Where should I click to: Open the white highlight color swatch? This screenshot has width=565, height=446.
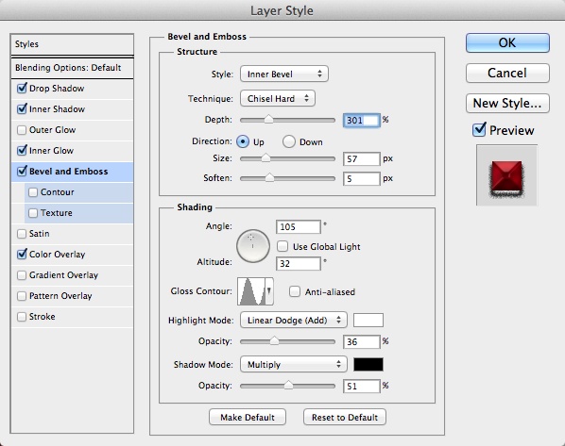coord(368,320)
